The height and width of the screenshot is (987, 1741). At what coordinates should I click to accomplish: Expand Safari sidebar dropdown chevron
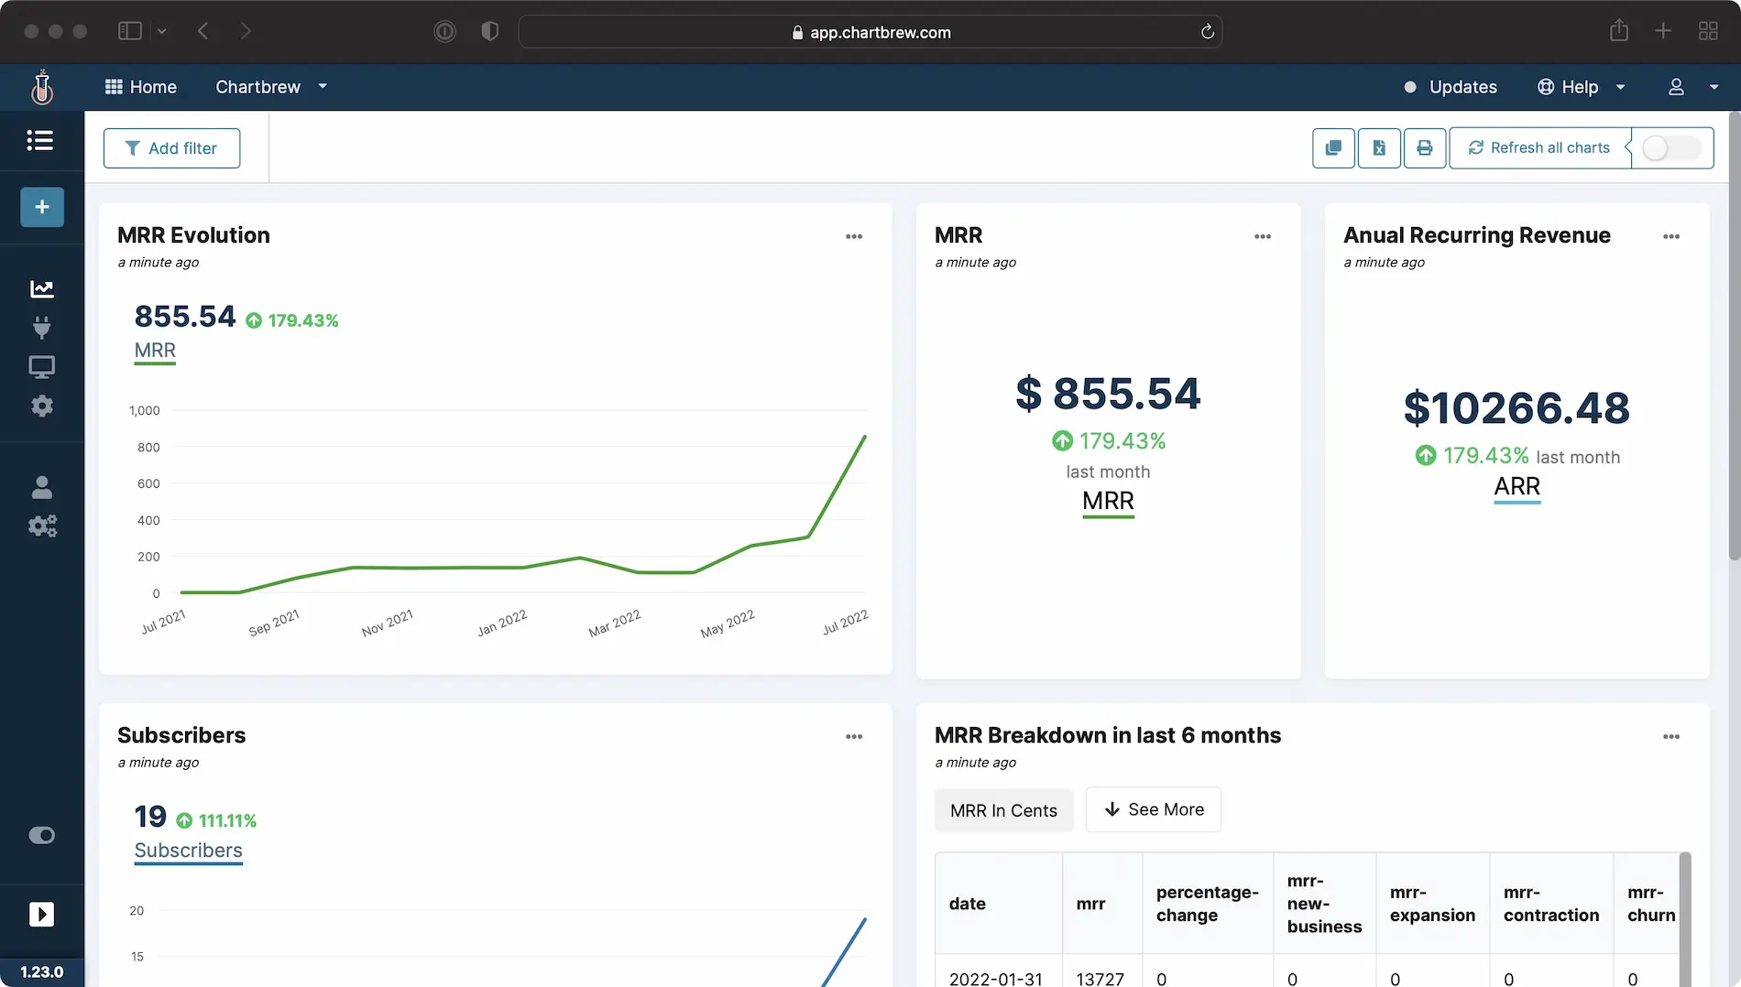[162, 31]
